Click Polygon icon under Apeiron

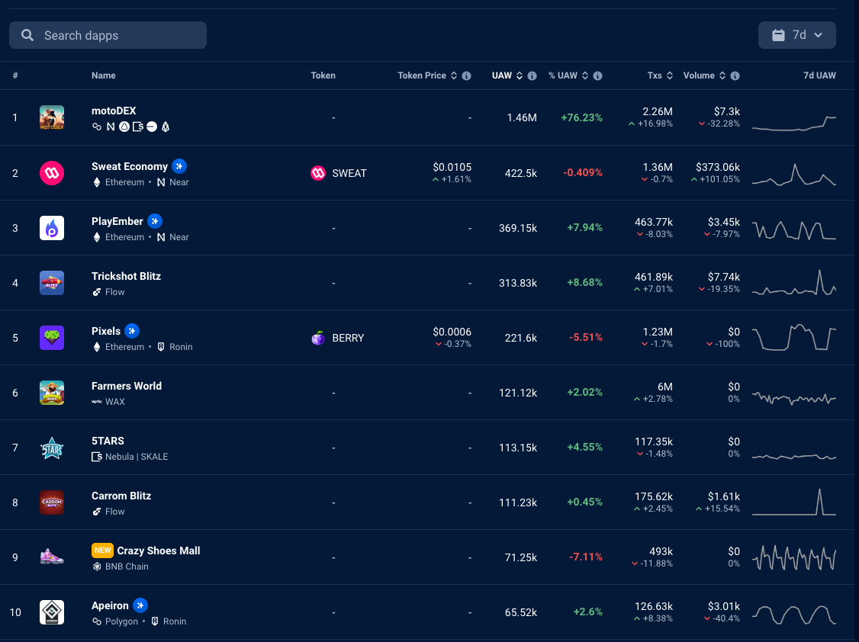pos(97,621)
